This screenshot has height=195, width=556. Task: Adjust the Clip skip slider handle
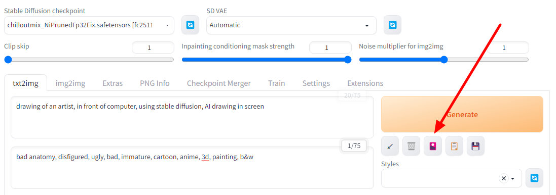click(x=8, y=60)
